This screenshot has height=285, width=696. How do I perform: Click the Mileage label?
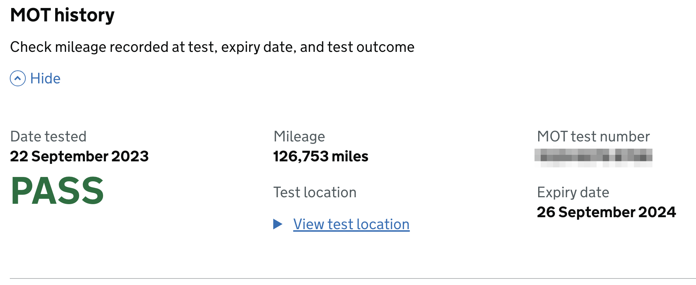click(x=299, y=136)
